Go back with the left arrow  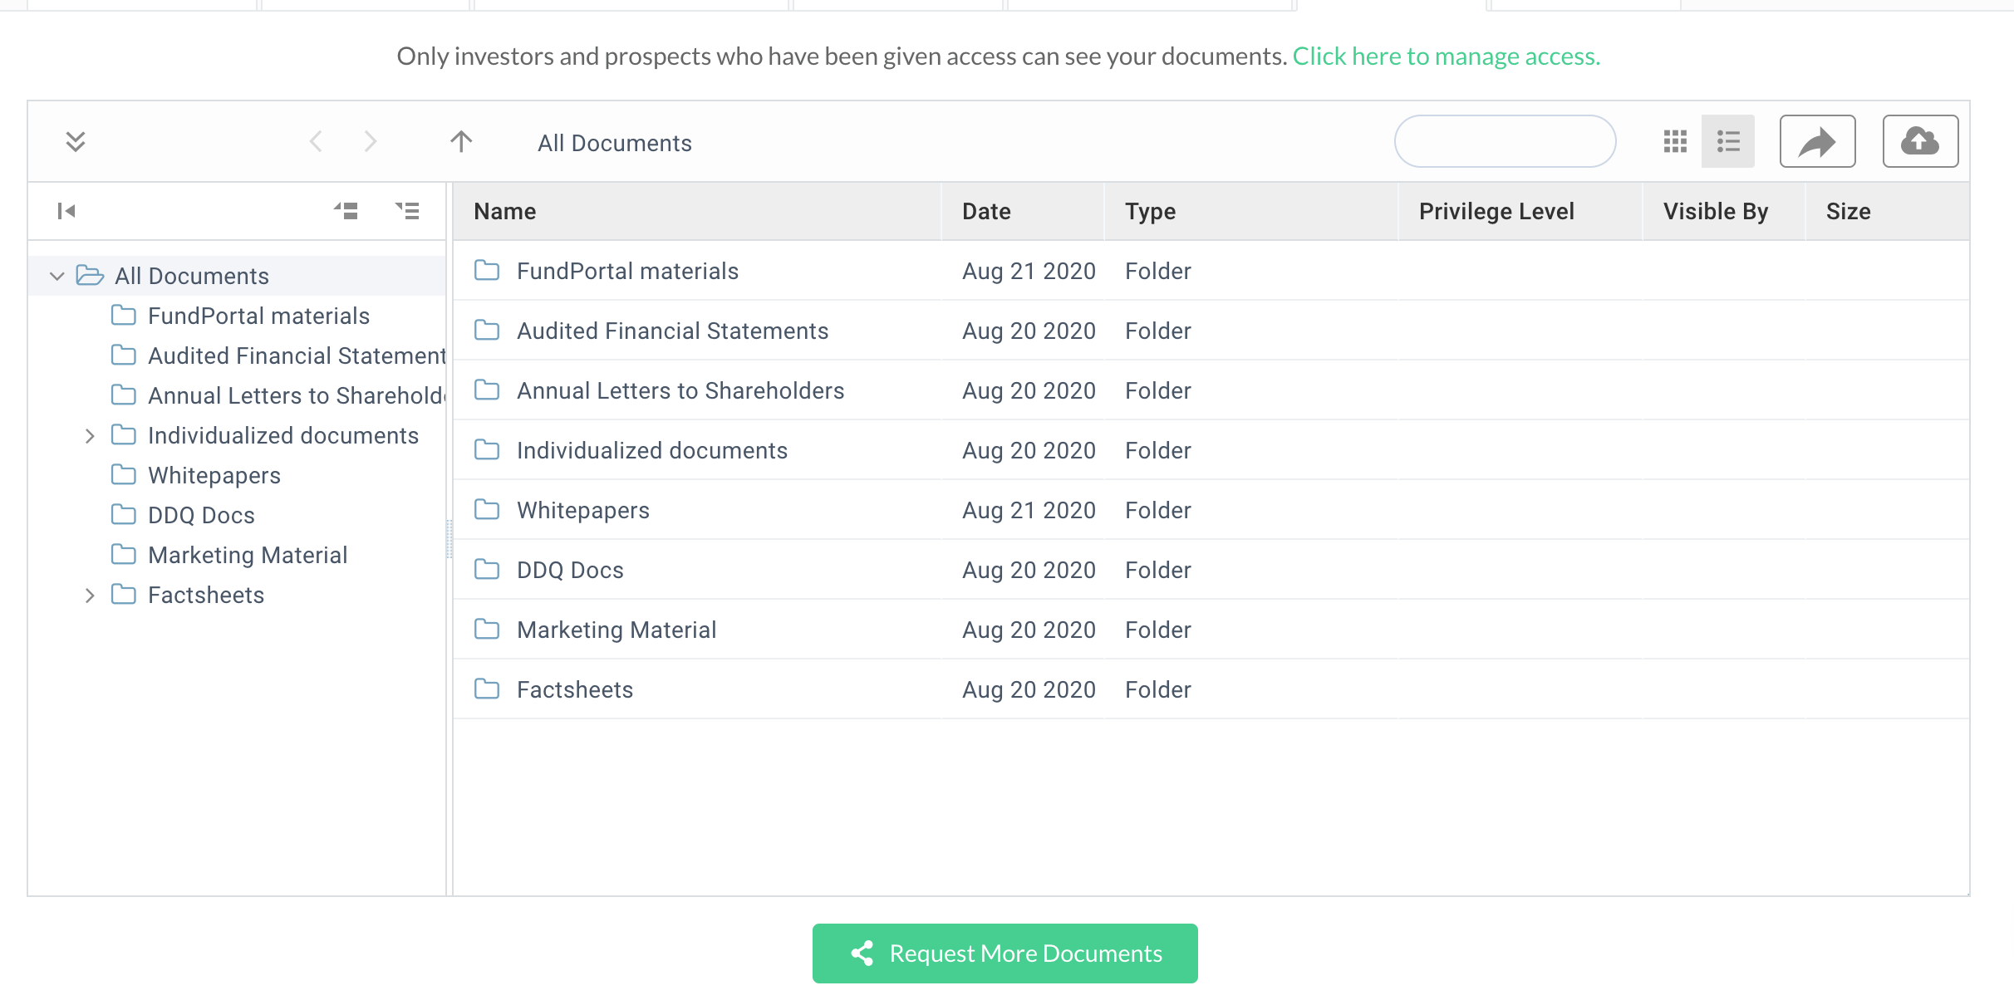tap(316, 142)
